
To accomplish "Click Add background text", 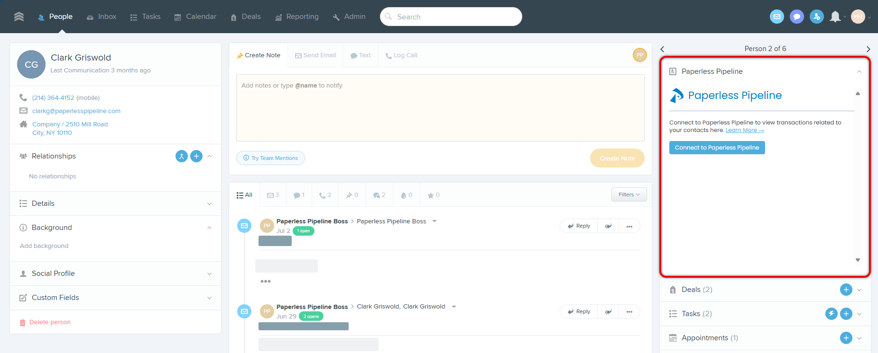I will point(44,246).
